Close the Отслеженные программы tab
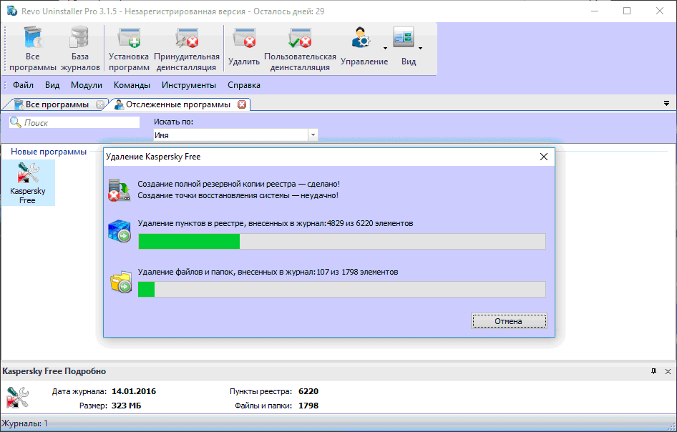The width and height of the screenshot is (677, 432). 242,104
